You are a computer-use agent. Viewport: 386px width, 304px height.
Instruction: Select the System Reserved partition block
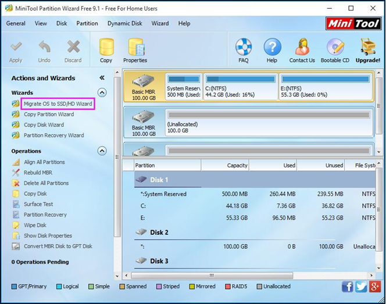(x=184, y=87)
